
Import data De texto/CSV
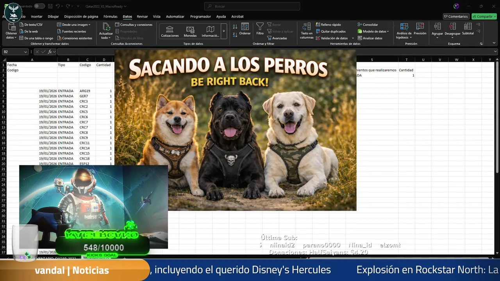31,25
